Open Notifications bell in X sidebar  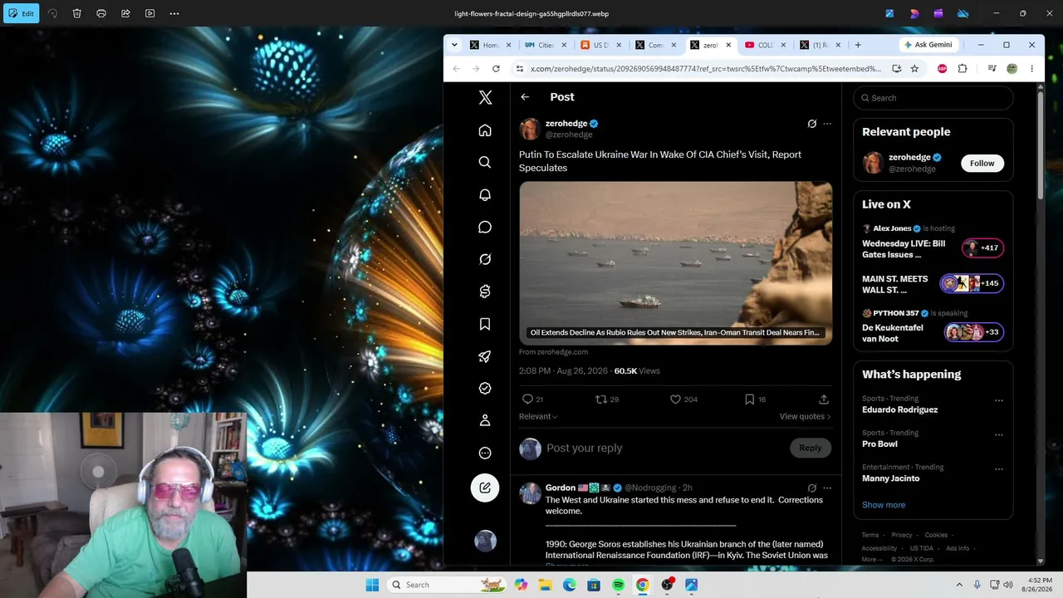(x=485, y=195)
